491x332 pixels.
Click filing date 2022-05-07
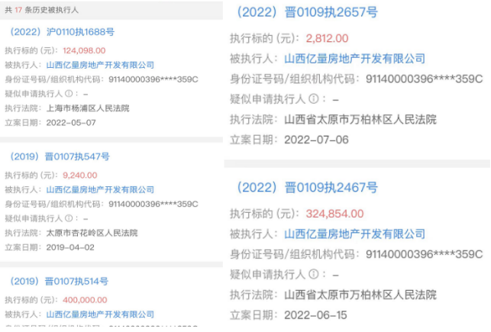[71, 123]
